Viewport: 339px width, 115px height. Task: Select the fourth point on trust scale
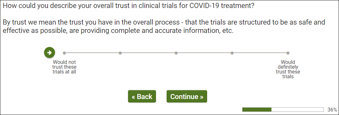click(232, 53)
